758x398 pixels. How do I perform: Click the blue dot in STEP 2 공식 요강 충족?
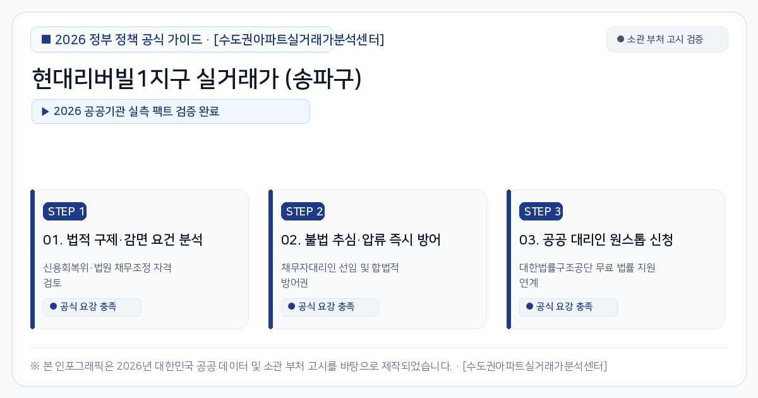pyautogui.click(x=291, y=306)
